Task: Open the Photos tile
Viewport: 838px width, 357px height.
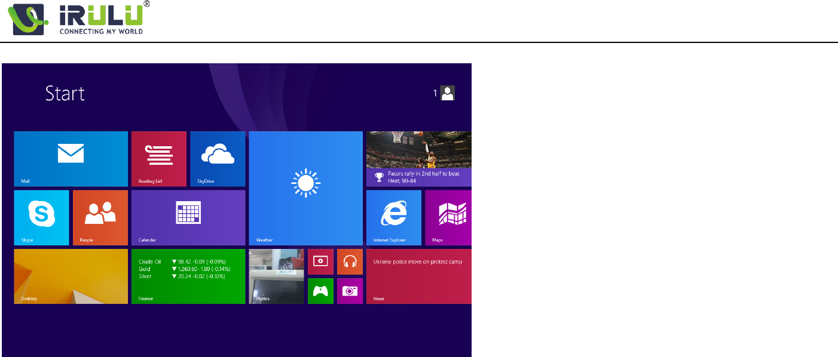Action: click(276, 276)
